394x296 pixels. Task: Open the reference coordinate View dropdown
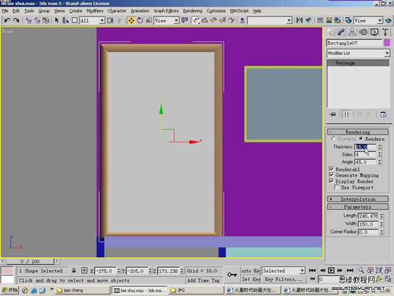(x=176, y=20)
